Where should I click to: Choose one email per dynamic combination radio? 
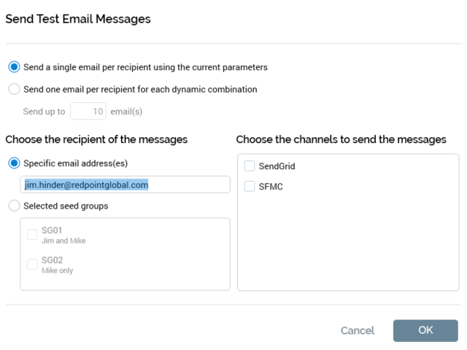(14, 90)
